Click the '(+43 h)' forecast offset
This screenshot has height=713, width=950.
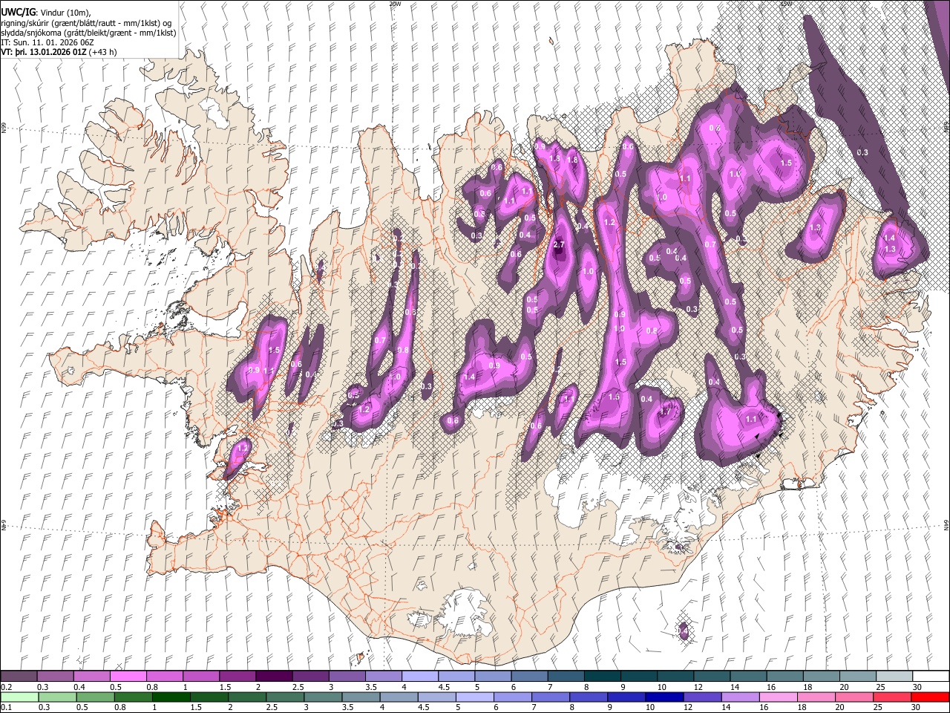click(102, 52)
